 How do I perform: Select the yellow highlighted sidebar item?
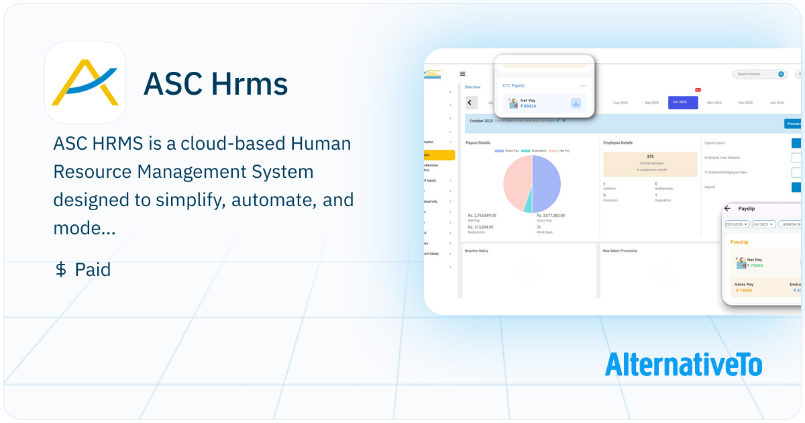[439, 155]
